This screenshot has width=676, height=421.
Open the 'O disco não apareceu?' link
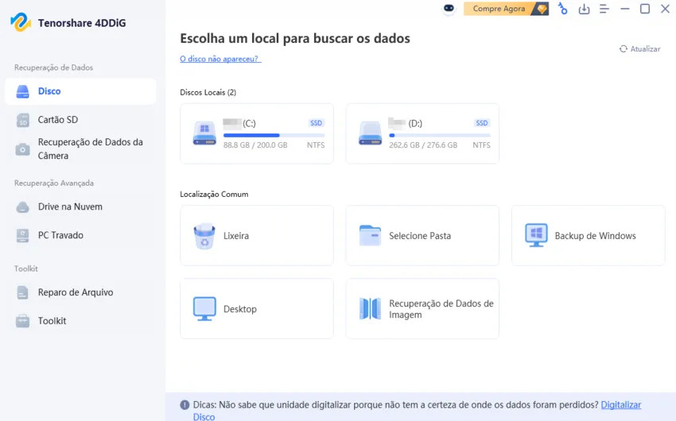click(x=220, y=59)
